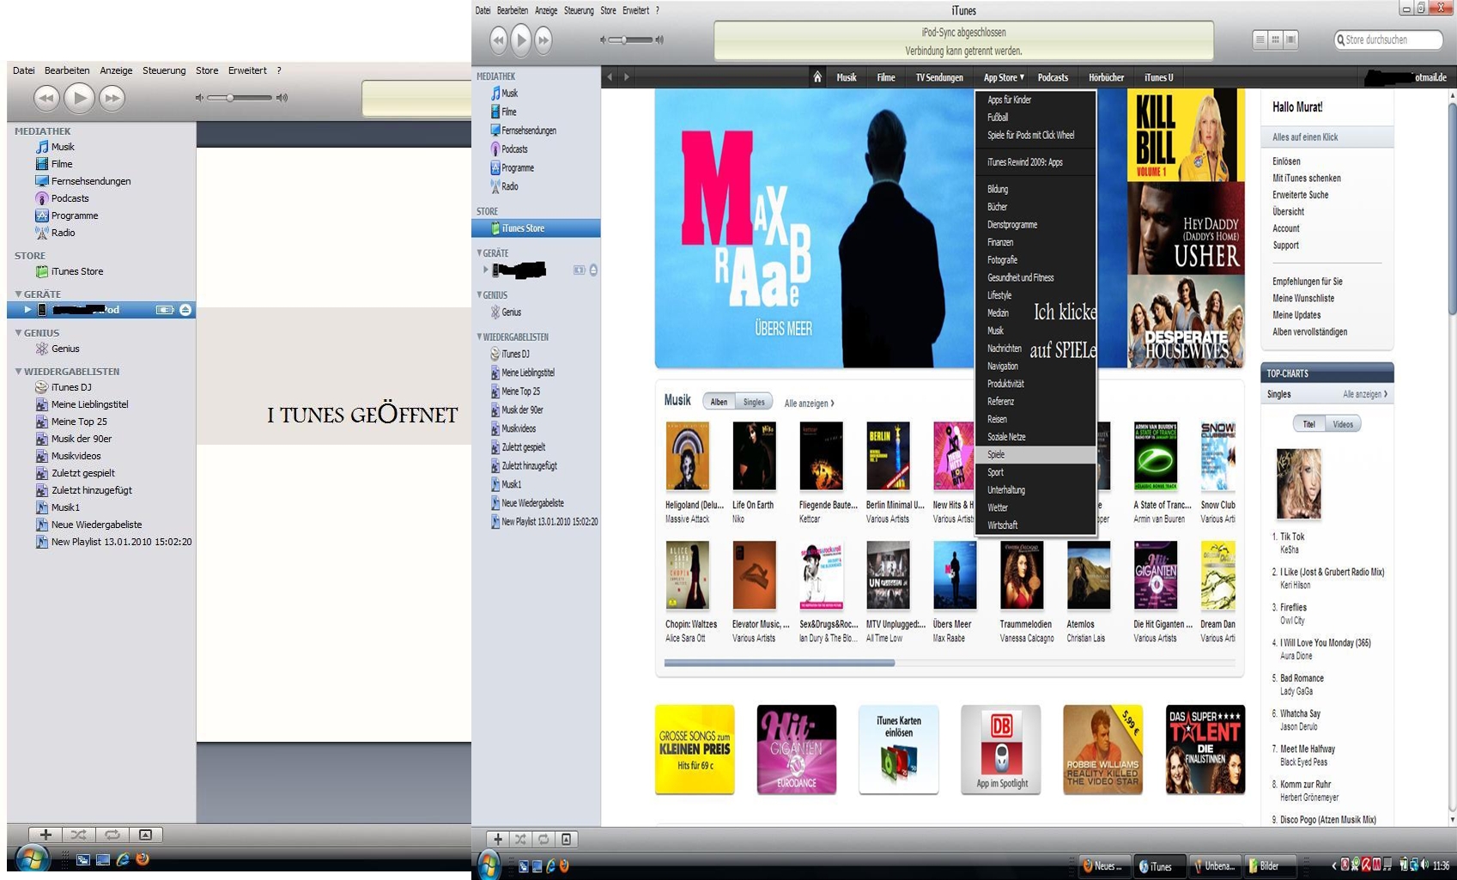Open the Podcasts tab in the store navigation bar
Image resolution: width=1457 pixels, height=880 pixels.
(1053, 77)
